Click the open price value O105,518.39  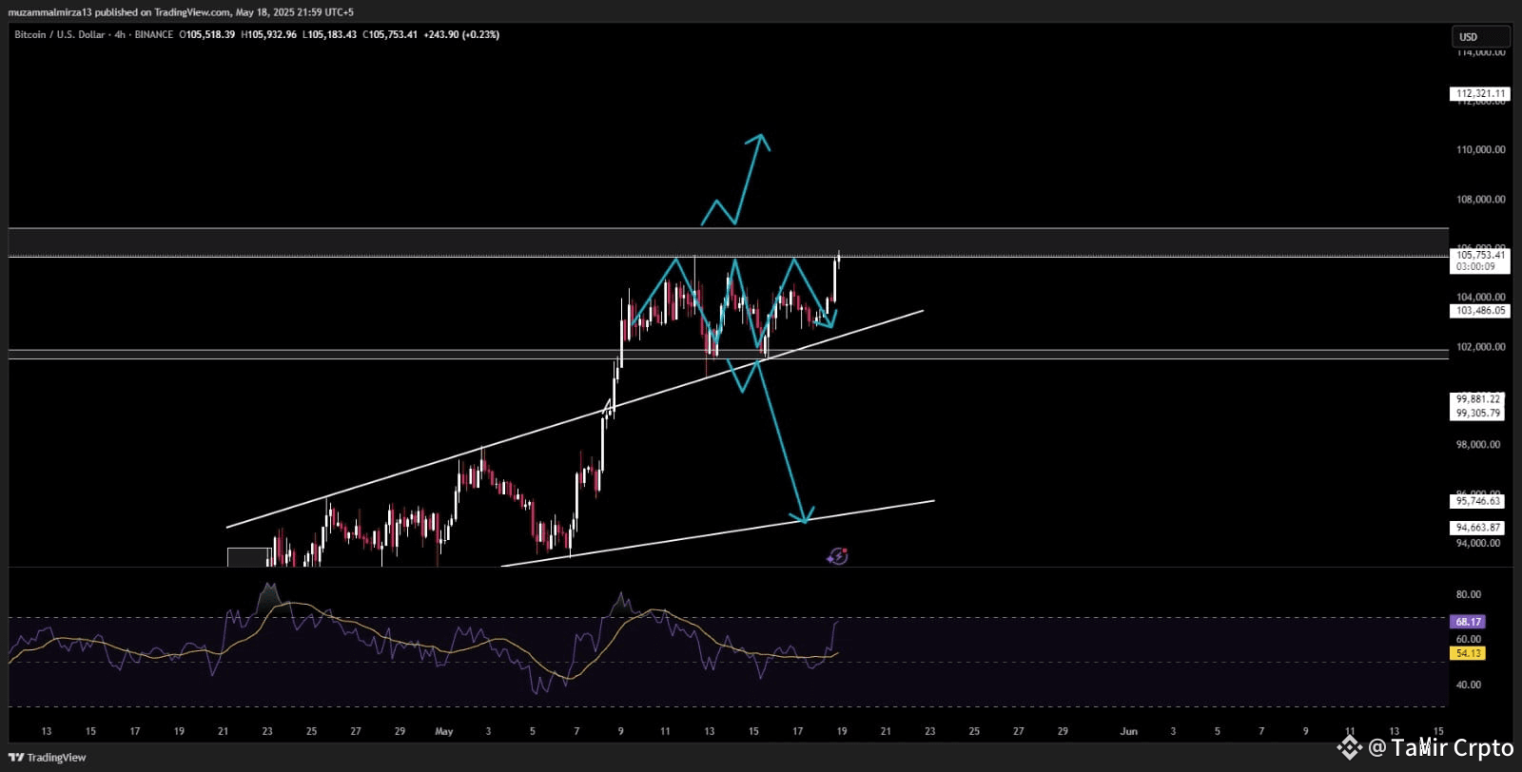tap(207, 34)
